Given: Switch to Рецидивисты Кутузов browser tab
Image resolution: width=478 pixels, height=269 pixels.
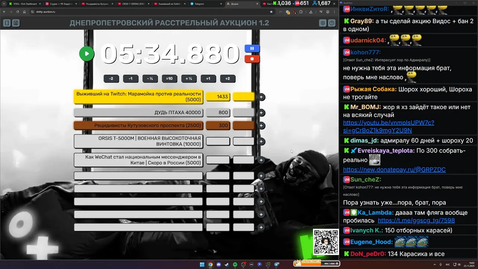Looking at the screenshot, I should [x=97, y=4].
